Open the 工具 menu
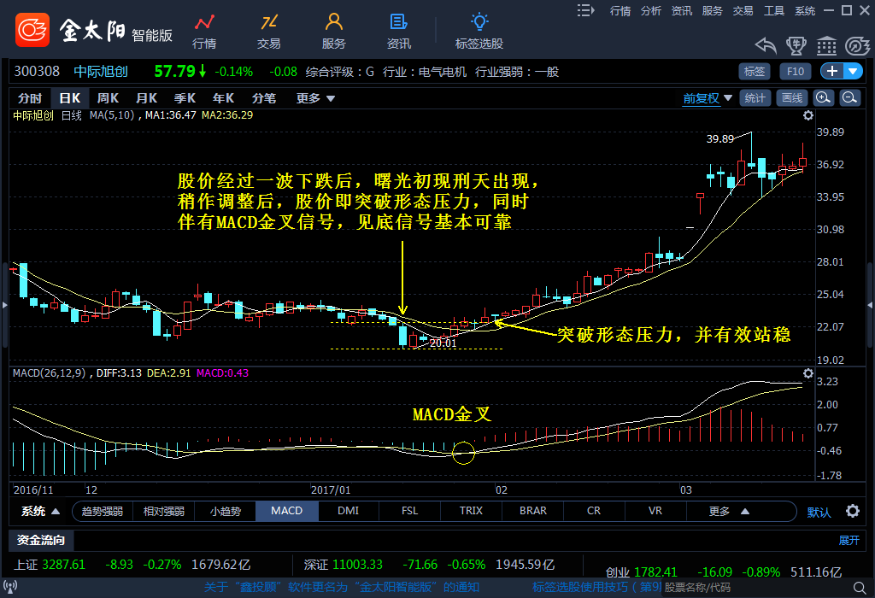This screenshot has width=875, height=598. tap(773, 10)
